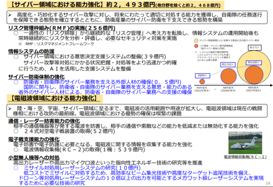Click the blue line starting 国防に関与し、防衛省・自衛隊

click(x=108, y=87)
